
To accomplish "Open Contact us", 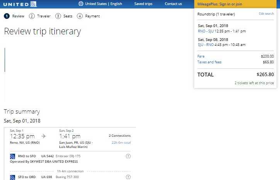I will (173, 4).
